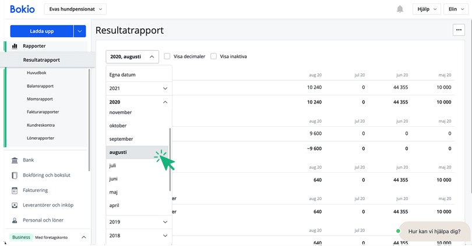
Task: Open Balansrapport in the sidebar
Action: pos(40,86)
